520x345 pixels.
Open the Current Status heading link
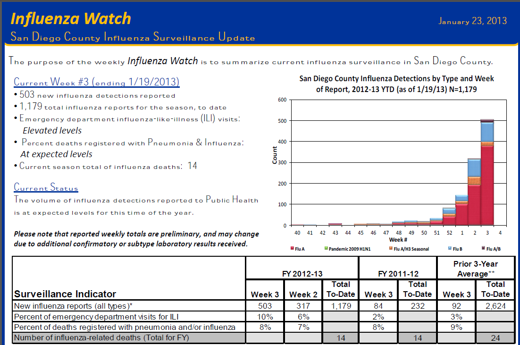click(46, 187)
